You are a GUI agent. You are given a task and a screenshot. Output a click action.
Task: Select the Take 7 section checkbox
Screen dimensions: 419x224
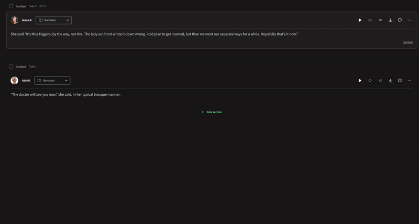[x=11, y=6]
